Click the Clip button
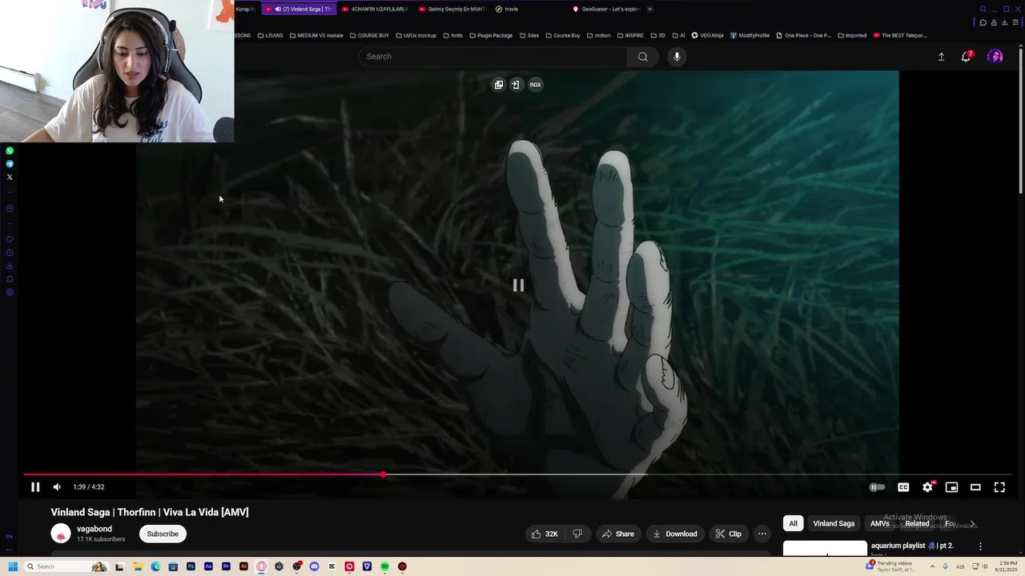Screen dimensions: 1025x576 [729, 534]
